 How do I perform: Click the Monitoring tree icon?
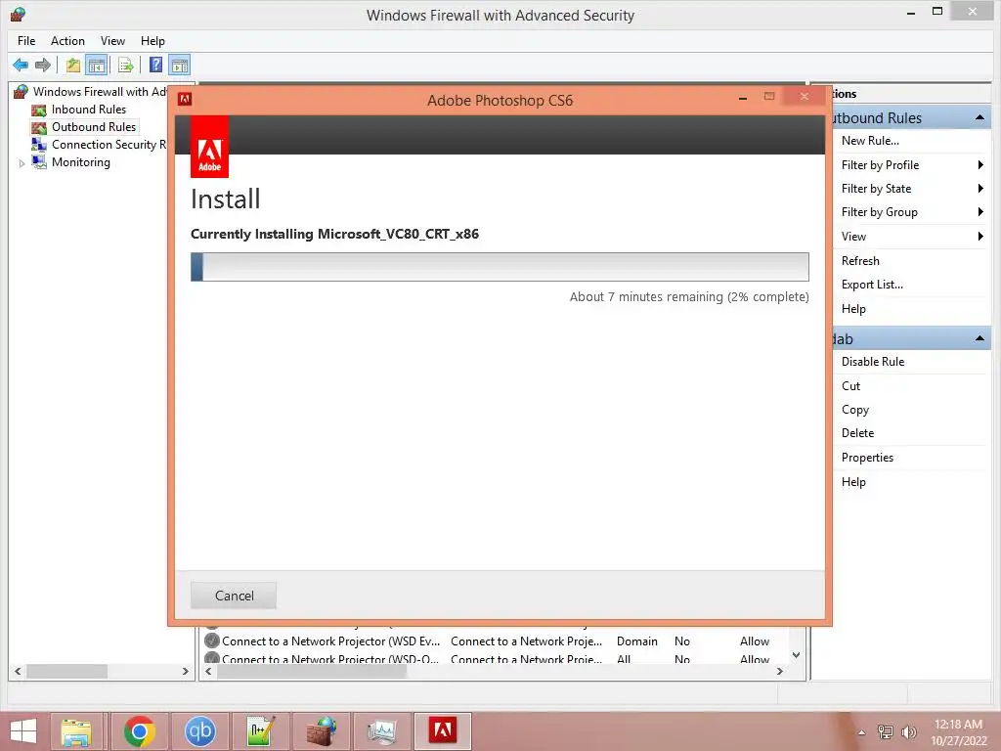tap(39, 162)
